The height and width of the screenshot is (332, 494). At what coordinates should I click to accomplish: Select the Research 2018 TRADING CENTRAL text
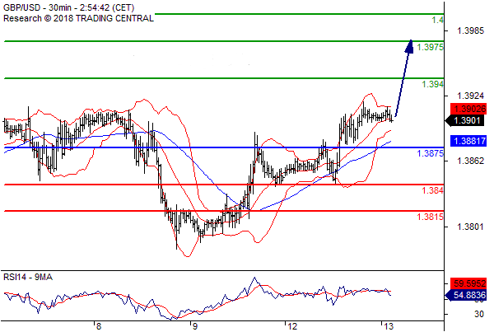(x=78, y=18)
